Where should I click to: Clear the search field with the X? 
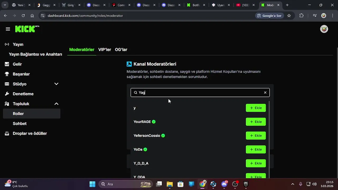point(265,92)
